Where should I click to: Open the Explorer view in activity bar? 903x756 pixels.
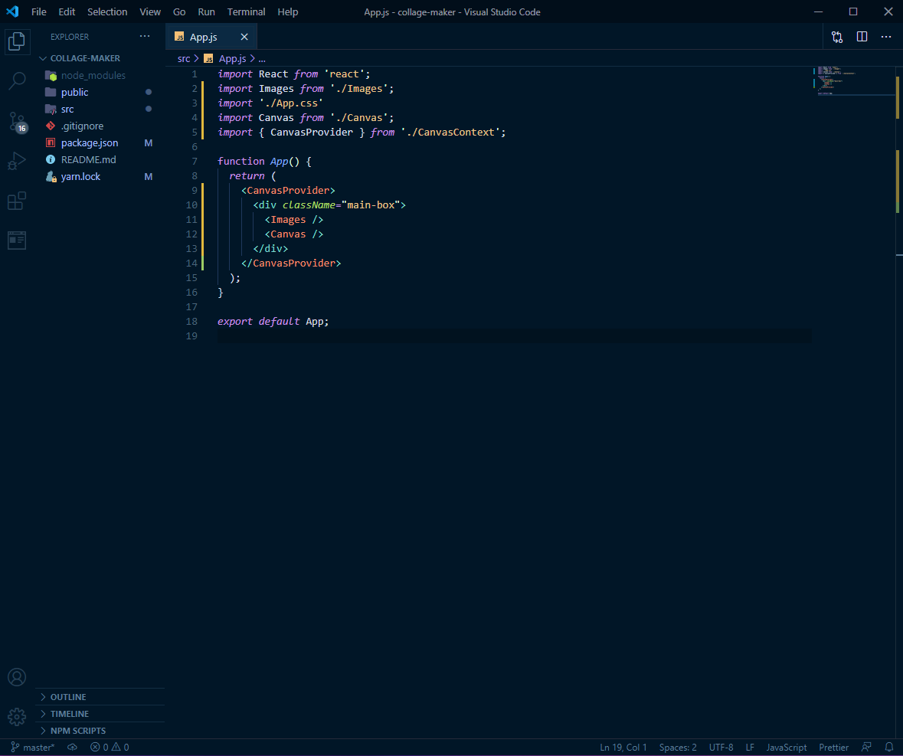(17, 41)
